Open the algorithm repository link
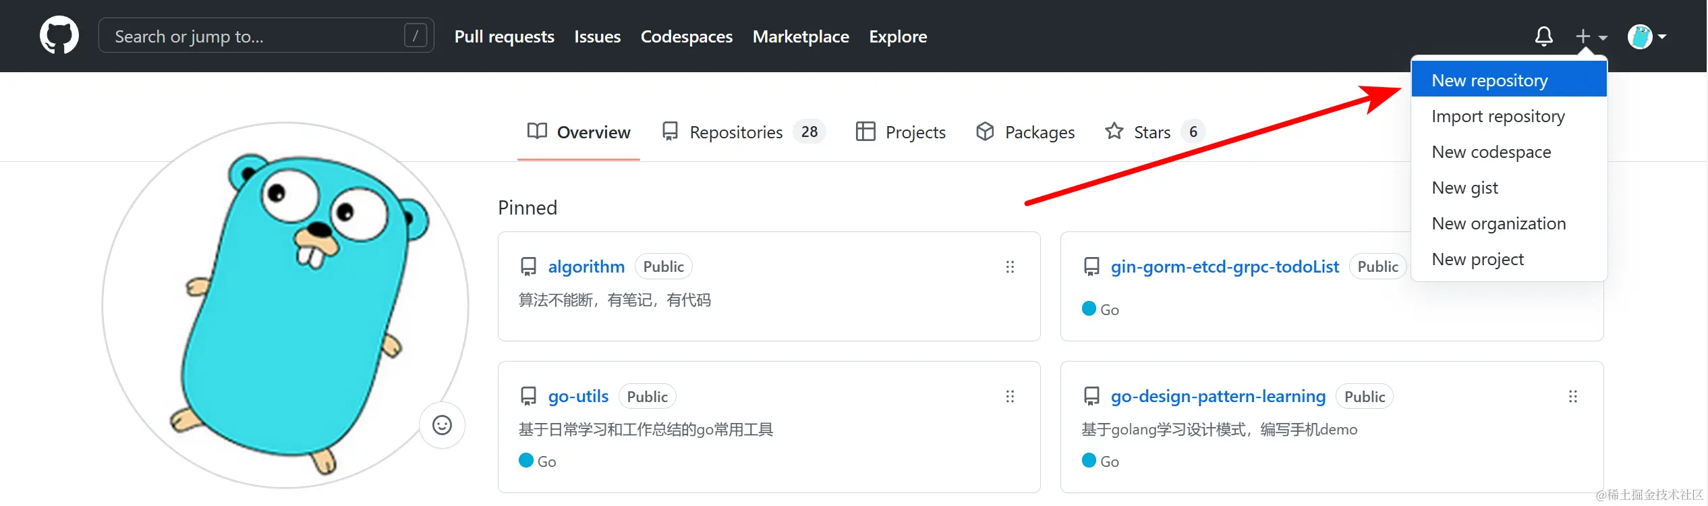The width and height of the screenshot is (1708, 506). (586, 266)
